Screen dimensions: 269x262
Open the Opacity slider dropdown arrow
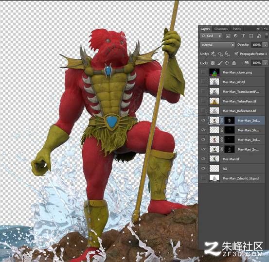point(266,45)
